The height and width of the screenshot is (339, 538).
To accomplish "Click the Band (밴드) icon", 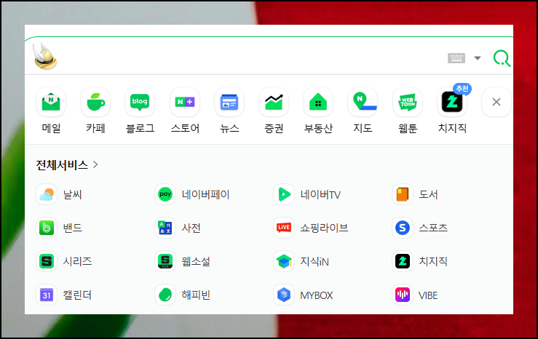I will [x=47, y=228].
